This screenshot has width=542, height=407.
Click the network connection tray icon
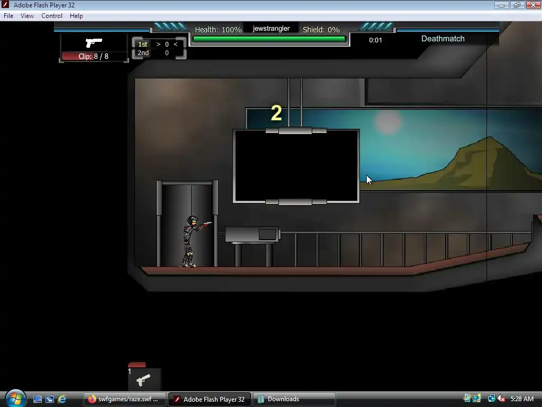(491, 399)
